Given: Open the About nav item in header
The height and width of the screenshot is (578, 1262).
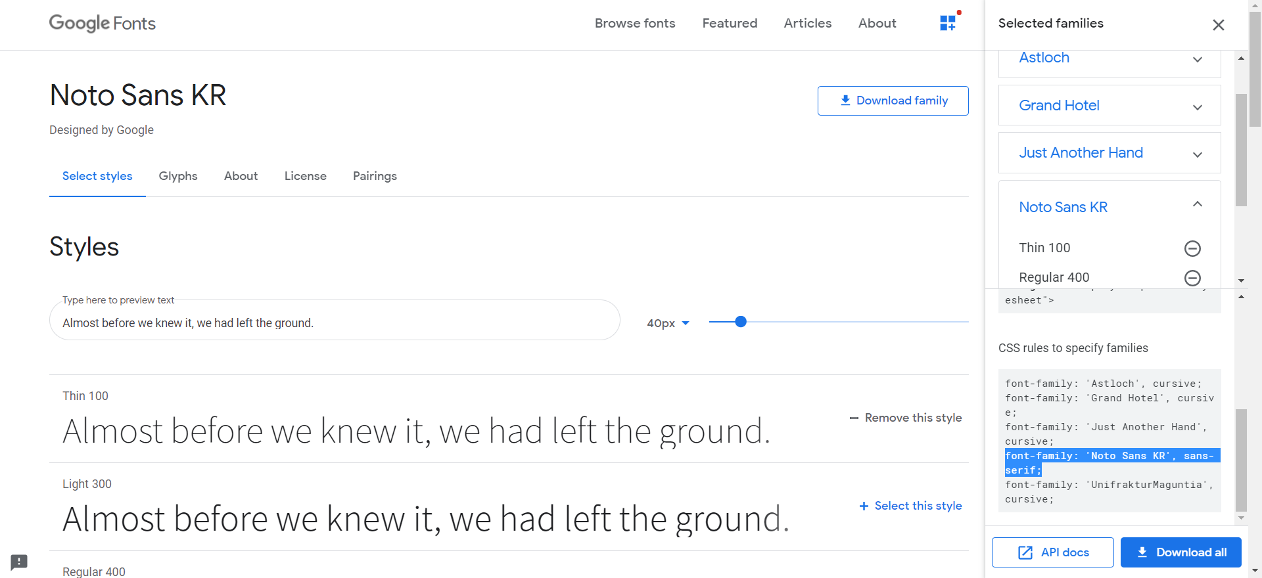Looking at the screenshot, I should 877,23.
